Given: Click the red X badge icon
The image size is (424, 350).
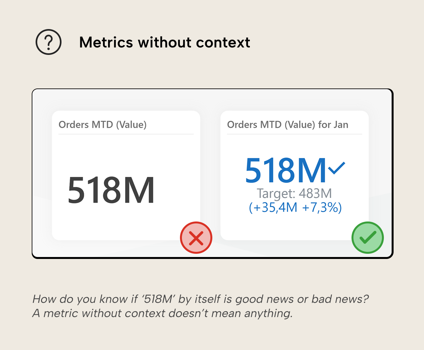Looking at the screenshot, I should click(x=196, y=238).
